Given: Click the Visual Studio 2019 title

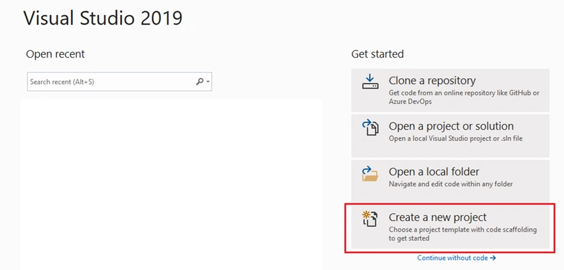Looking at the screenshot, I should 103,18.
